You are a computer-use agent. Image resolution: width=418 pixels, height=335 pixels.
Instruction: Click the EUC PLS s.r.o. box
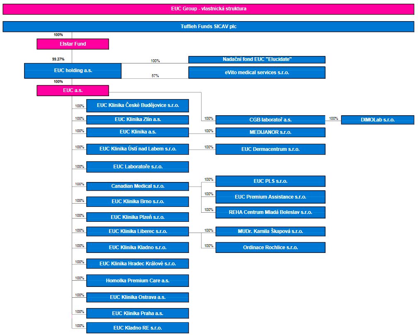pyautogui.click(x=270, y=181)
